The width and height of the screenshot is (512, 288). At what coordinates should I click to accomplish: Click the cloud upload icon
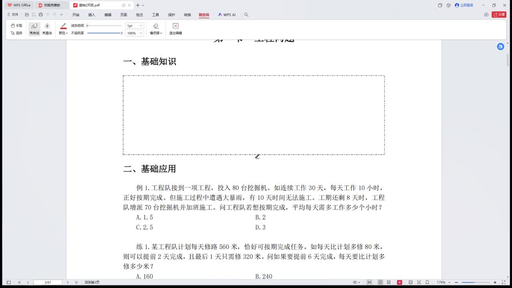pyautogui.click(x=486, y=15)
